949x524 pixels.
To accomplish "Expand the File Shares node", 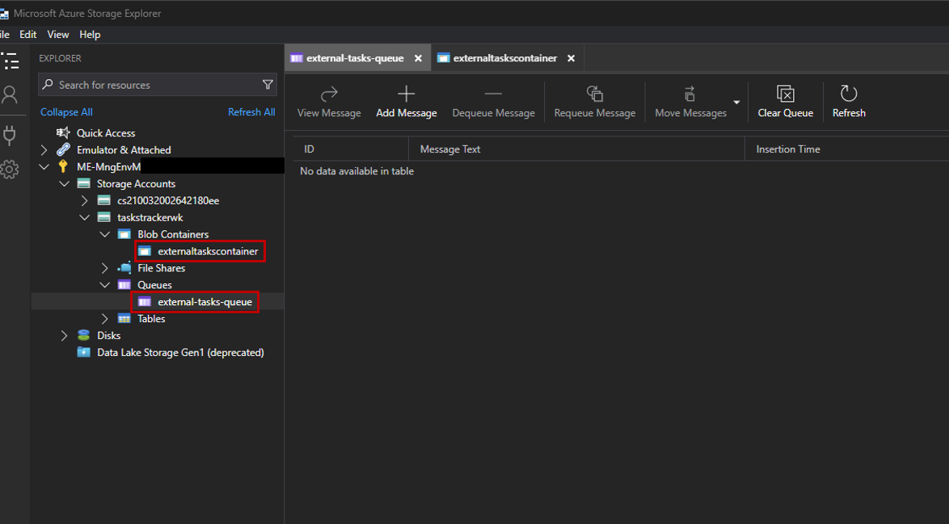I will pyautogui.click(x=105, y=268).
